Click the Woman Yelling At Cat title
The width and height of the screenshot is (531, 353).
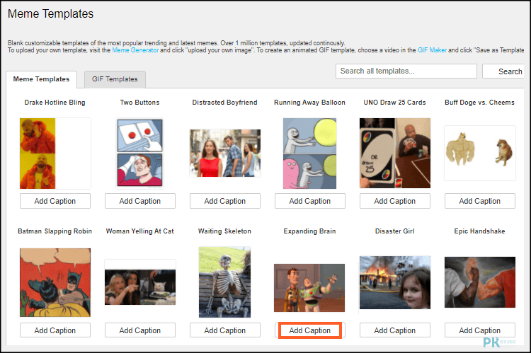(x=140, y=231)
